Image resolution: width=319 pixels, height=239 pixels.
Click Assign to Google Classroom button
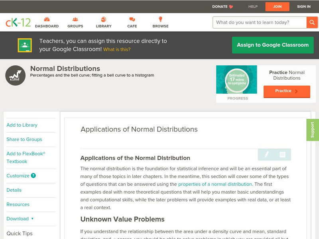click(273, 45)
